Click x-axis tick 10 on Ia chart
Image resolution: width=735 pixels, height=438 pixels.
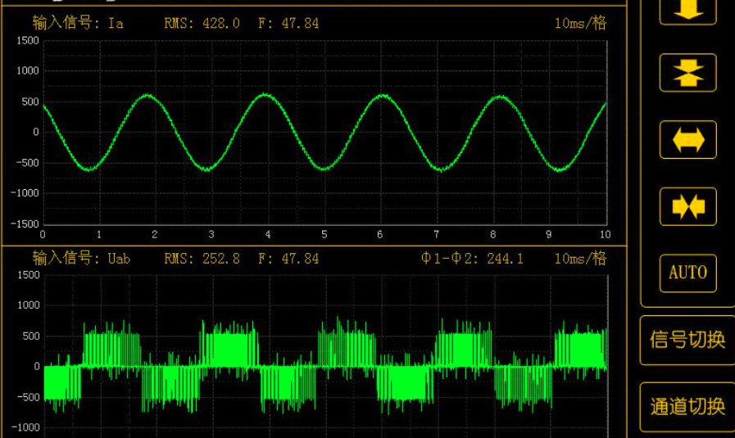[x=605, y=234]
